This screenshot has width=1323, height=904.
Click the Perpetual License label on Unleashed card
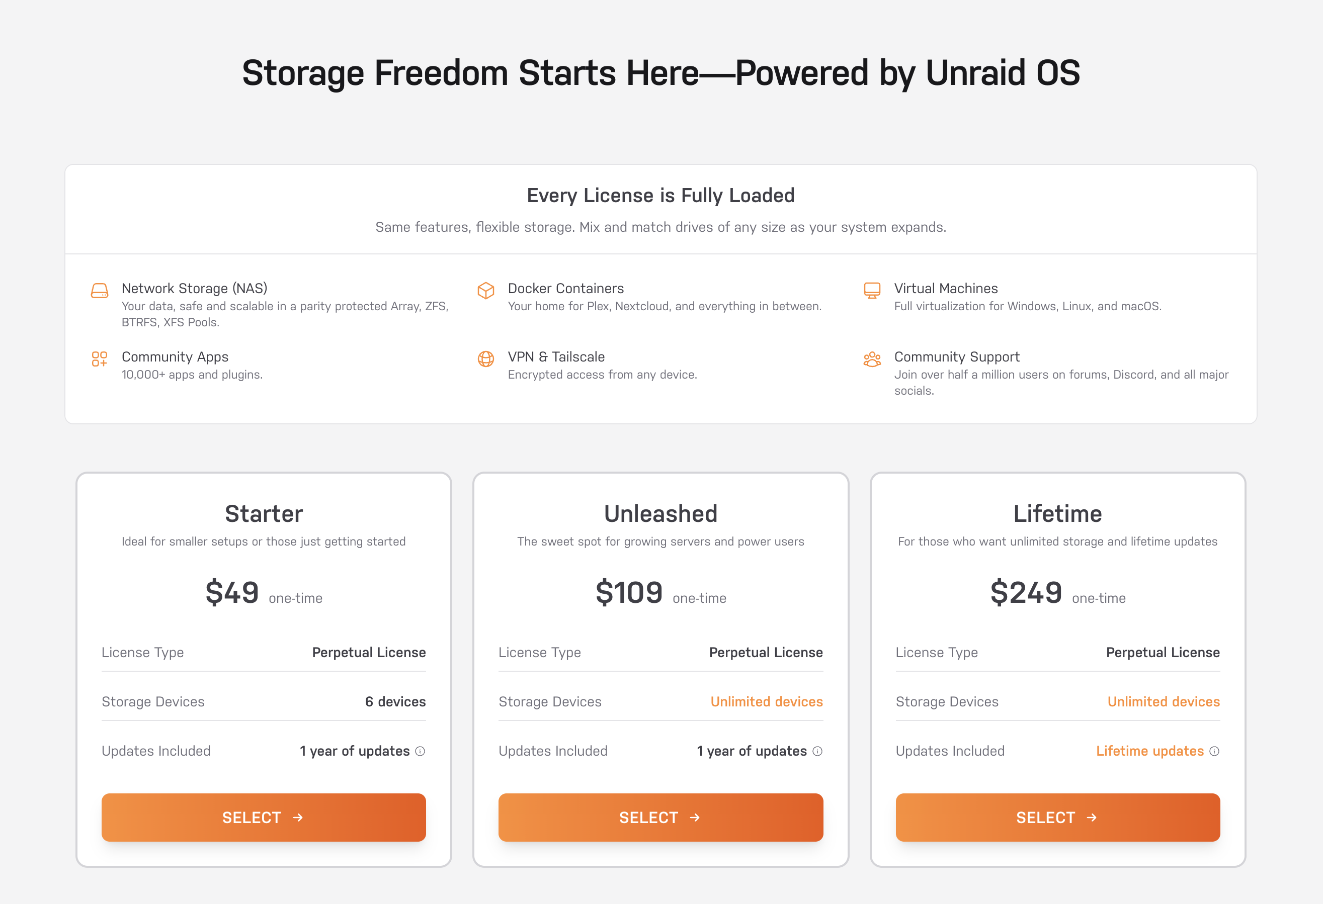[x=766, y=653]
